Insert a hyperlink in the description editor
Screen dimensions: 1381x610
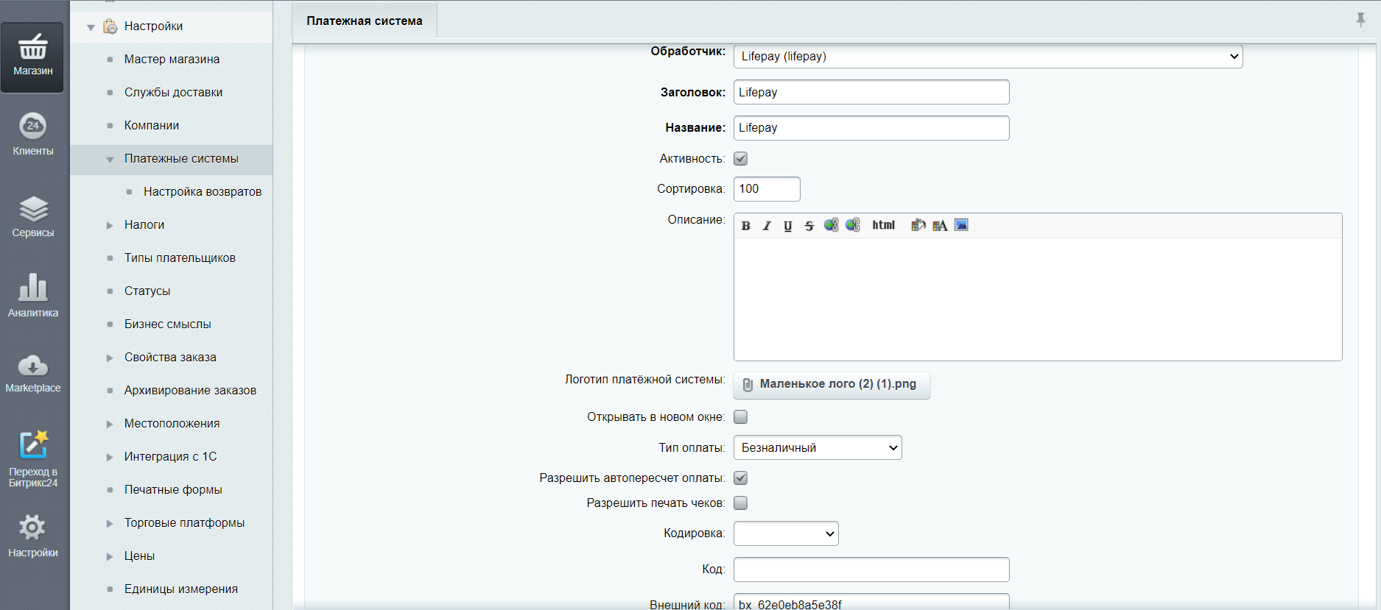pyautogui.click(x=831, y=225)
